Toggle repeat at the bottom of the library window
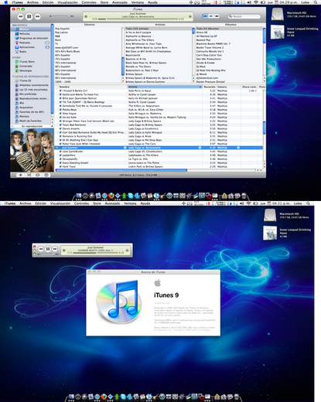321x402 pixels. [38, 175]
